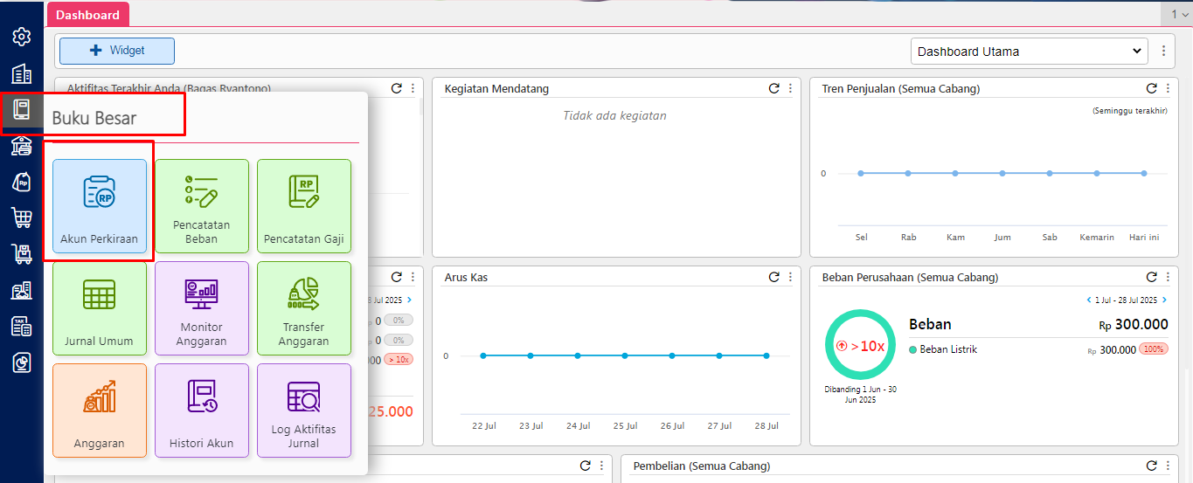This screenshot has width=1193, height=483.
Task: Open the Log Aktifitas Jurnal tile
Action: (304, 411)
